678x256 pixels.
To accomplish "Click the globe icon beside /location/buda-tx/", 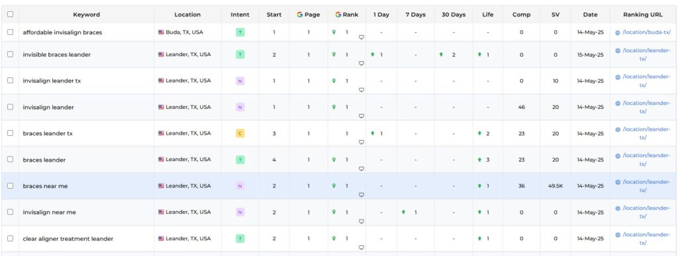I will point(618,32).
